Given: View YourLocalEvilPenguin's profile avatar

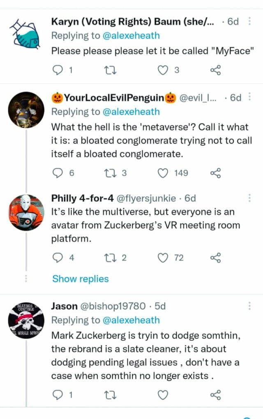Looking at the screenshot, I should pyautogui.click(x=26, y=109).
